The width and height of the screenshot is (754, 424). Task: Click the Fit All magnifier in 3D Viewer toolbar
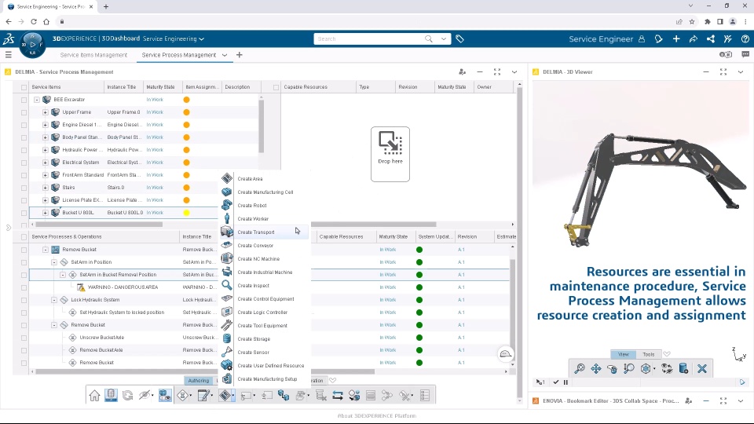[x=580, y=369]
